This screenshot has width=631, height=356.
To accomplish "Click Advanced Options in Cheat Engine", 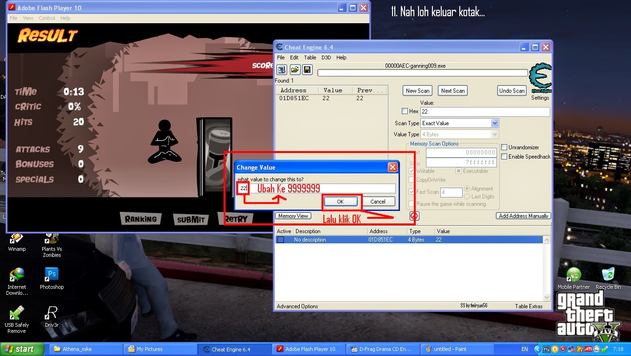I will [x=297, y=306].
